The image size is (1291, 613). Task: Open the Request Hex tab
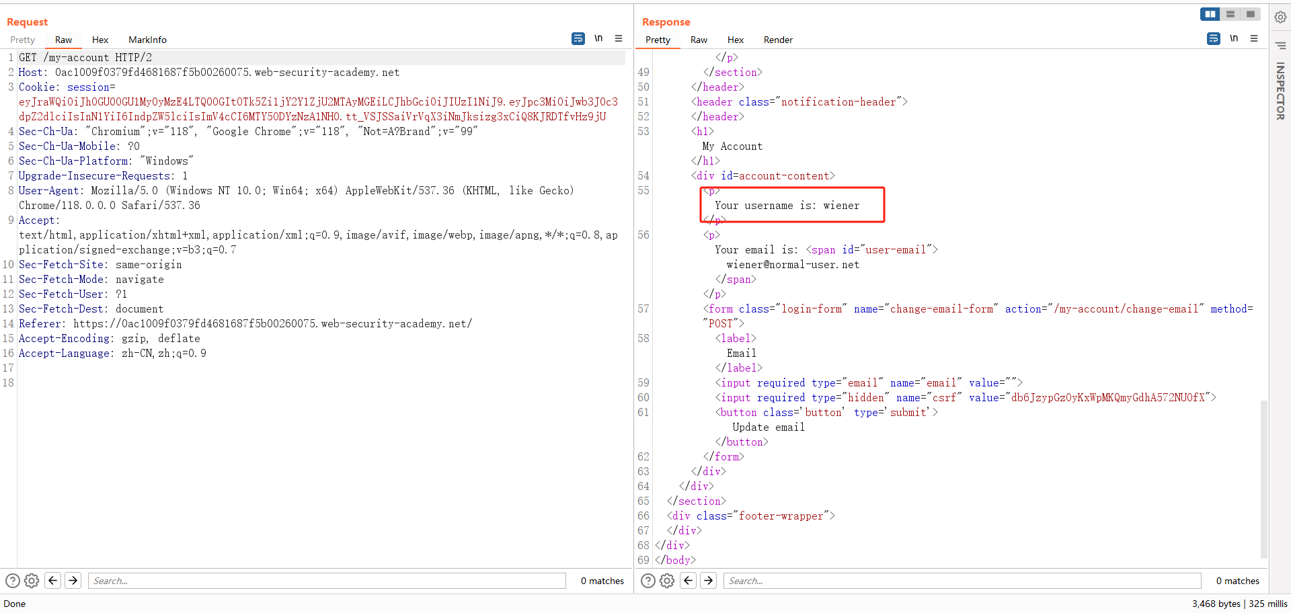click(x=100, y=40)
